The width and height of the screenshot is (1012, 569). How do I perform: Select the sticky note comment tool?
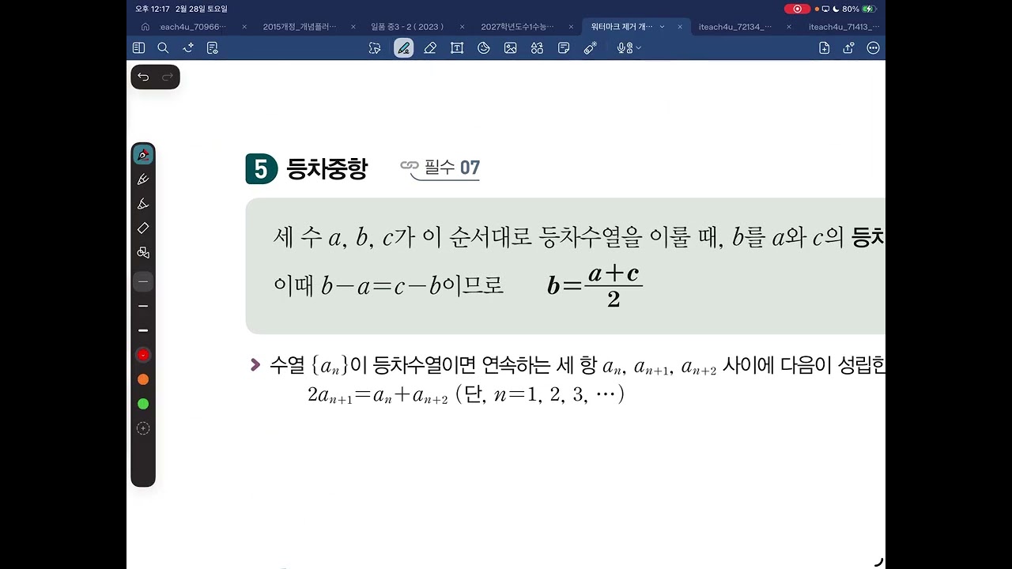point(564,48)
